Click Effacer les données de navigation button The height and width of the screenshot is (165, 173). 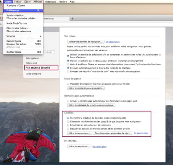click(86, 42)
